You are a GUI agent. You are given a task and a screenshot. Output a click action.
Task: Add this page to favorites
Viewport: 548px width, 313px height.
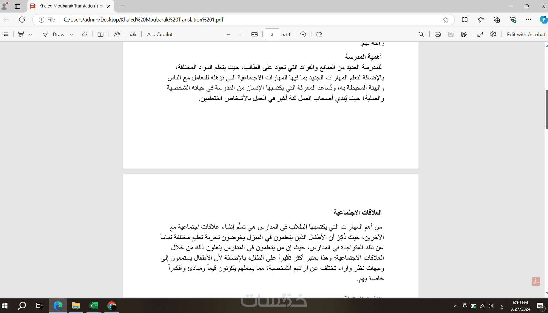click(445, 20)
